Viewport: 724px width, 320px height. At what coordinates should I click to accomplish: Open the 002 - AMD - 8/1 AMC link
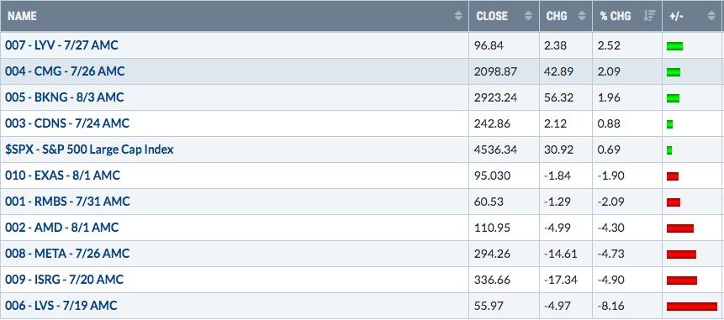coord(62,228)
